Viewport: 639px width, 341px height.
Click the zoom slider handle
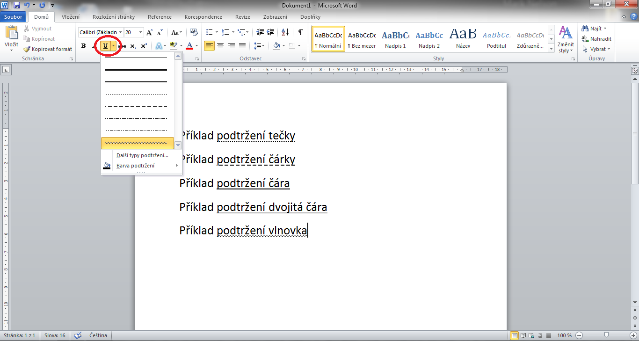606,335
